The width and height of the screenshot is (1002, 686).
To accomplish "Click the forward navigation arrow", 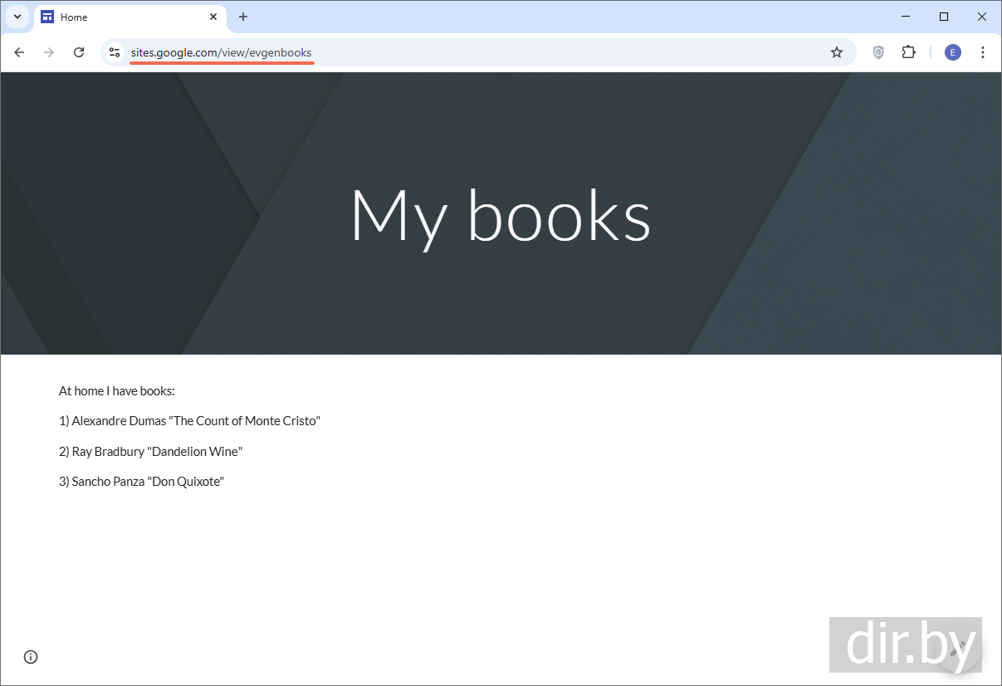I will pyautogui.click(x=49, y=52).
